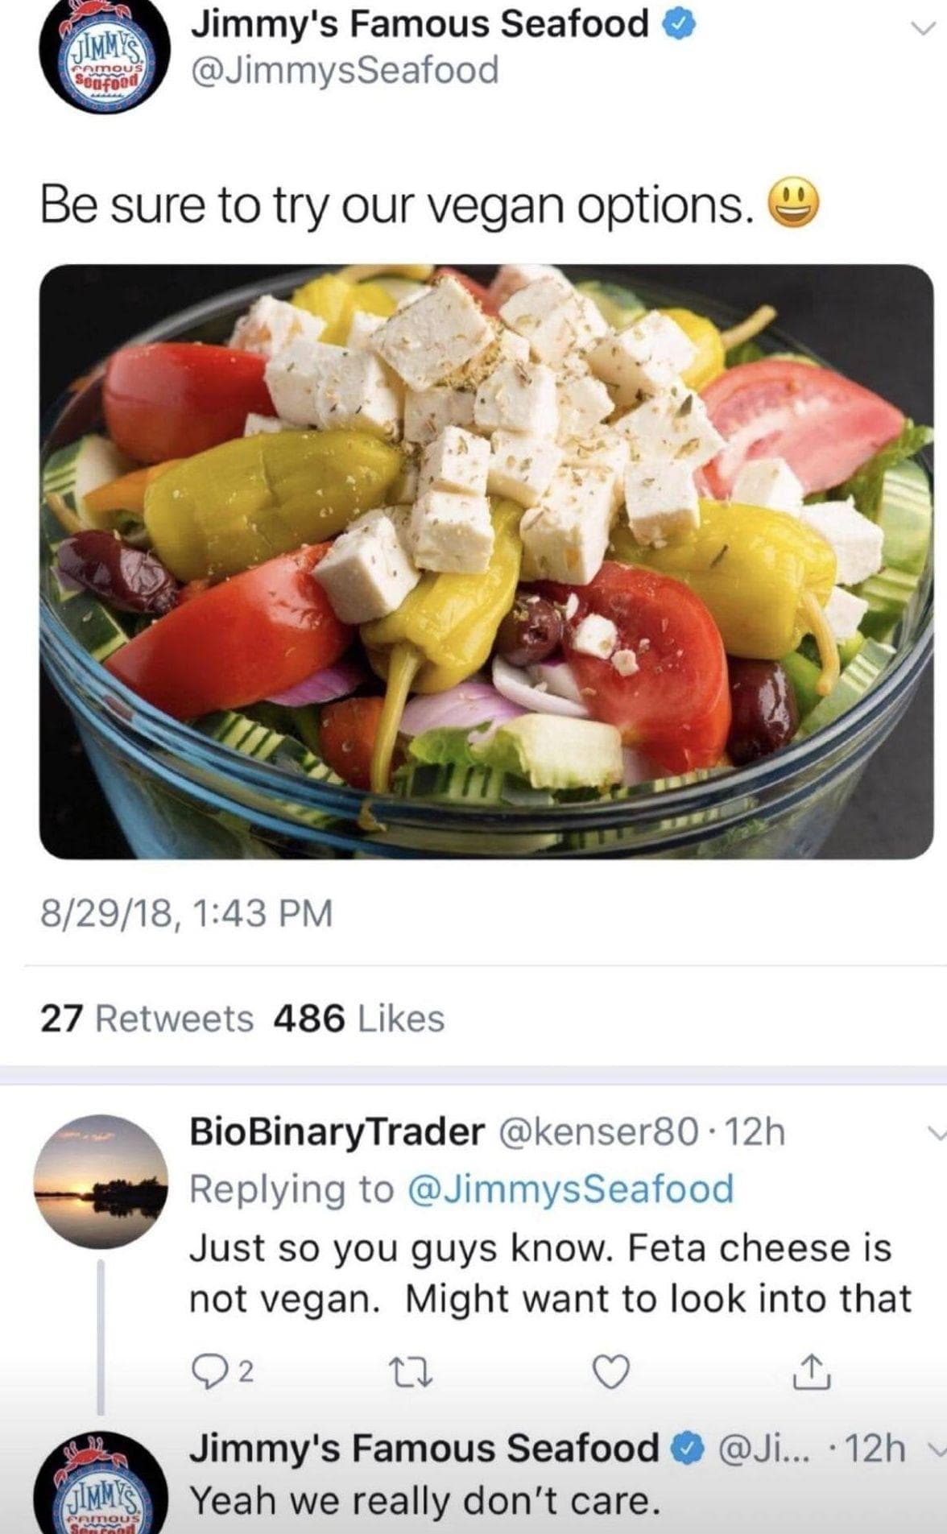Tap the verified badge beside the top Jimmy's Famous Seafood name
The image size is (947, 1534).
click(678, 27)
